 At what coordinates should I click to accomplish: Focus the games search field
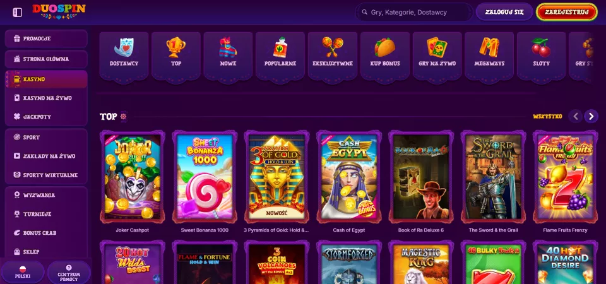click(x=413, y=12)
